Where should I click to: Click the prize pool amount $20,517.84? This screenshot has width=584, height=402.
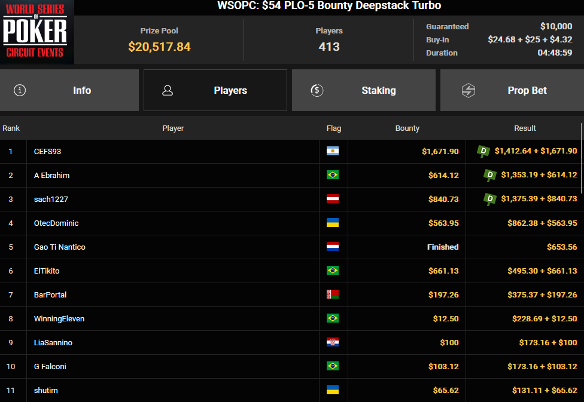(159, 47)
